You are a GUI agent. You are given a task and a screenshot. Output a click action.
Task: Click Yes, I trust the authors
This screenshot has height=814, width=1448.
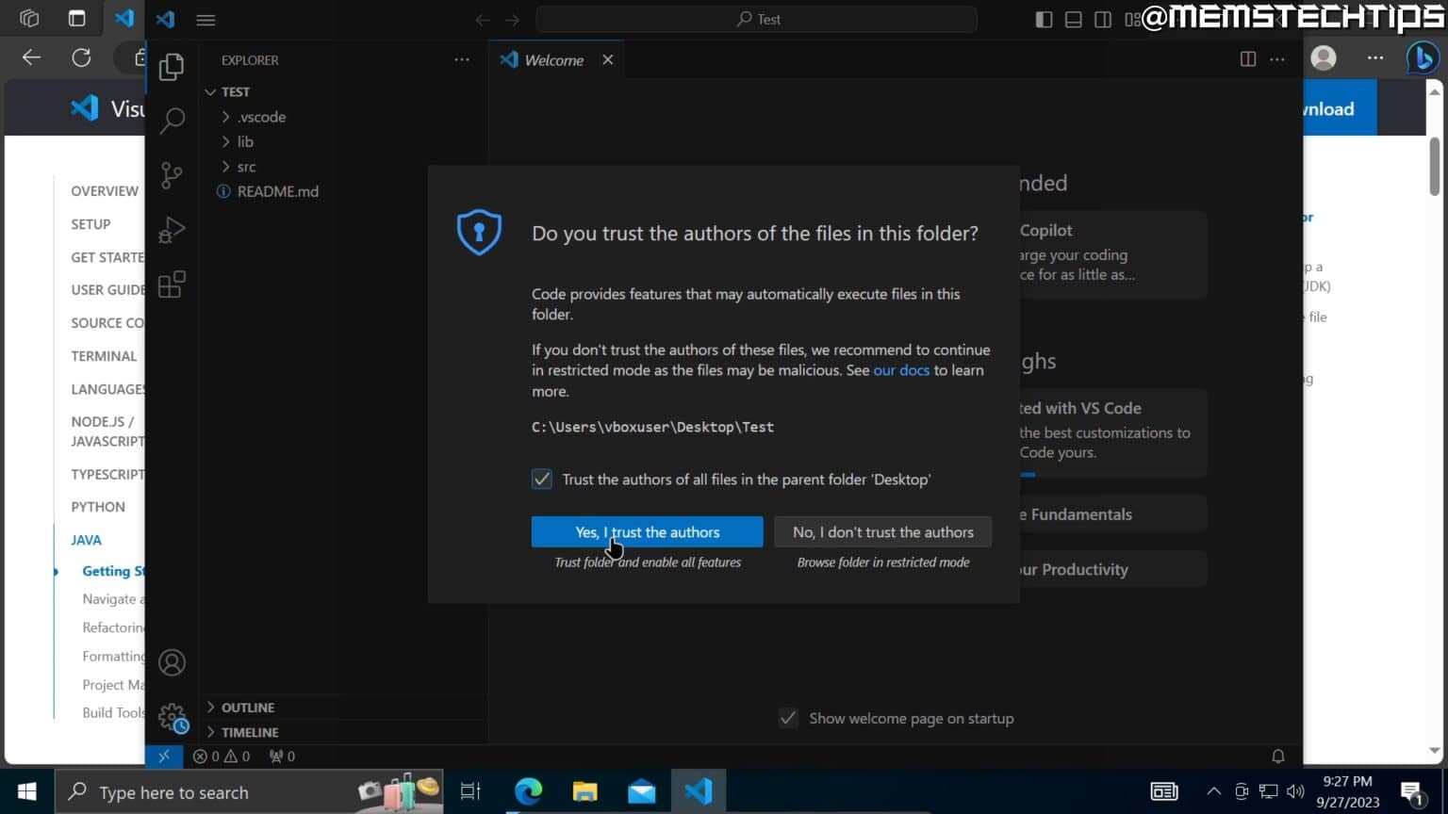tap(648, 531)
